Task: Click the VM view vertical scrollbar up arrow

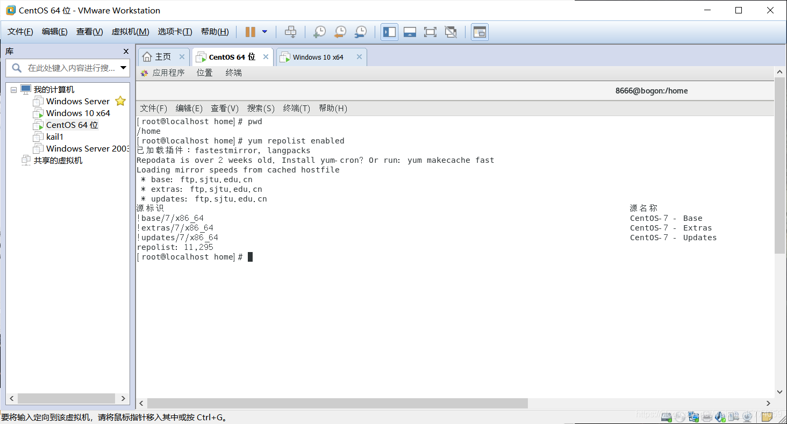Action: [780, 71]
